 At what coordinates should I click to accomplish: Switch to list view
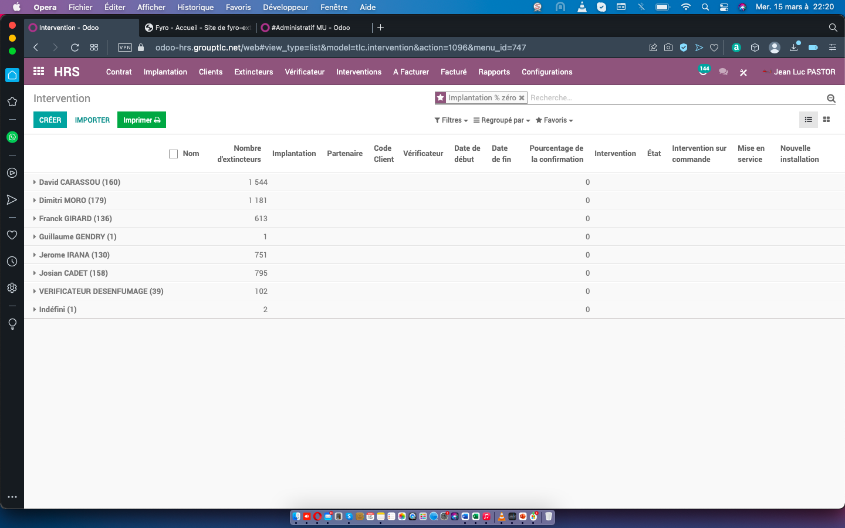point(808,120)
